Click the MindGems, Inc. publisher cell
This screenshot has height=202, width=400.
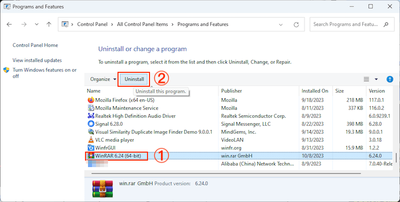click(238, 132)
